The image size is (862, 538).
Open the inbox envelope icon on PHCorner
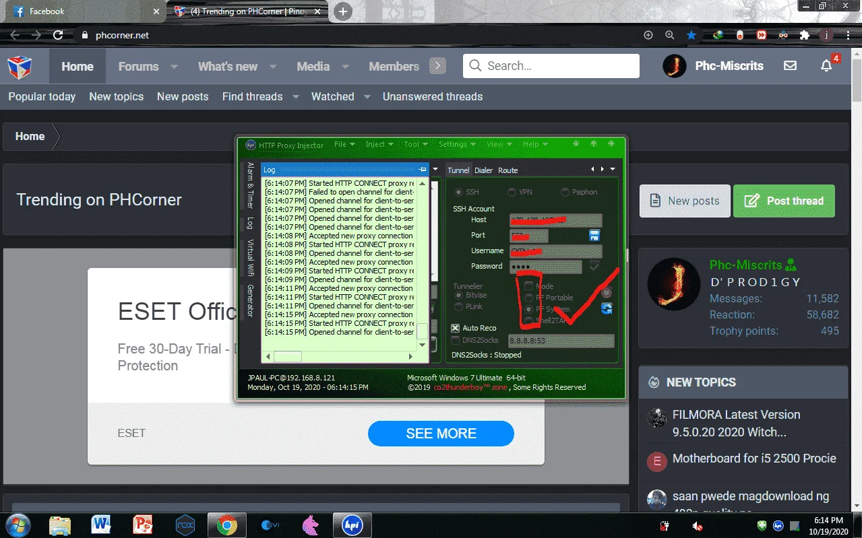coord(790,66)
